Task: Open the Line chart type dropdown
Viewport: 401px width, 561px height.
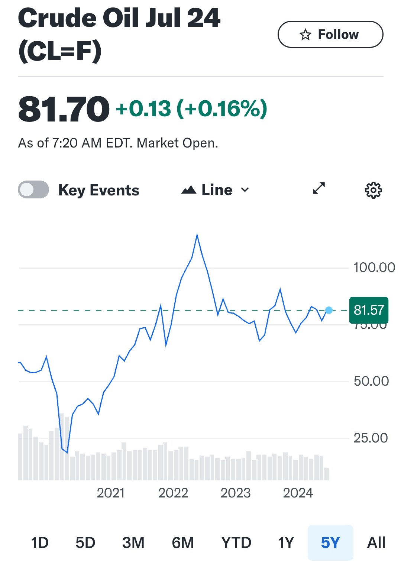Action: [215, 190]
